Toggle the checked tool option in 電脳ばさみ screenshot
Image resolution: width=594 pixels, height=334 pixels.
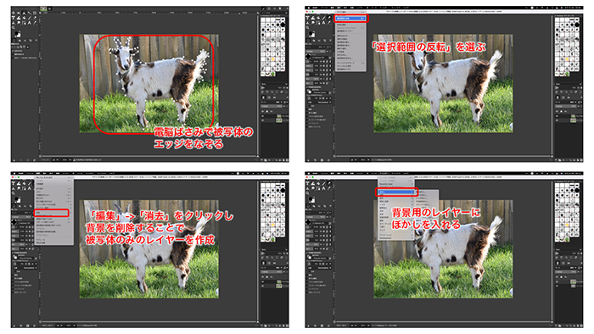(13, 51)
